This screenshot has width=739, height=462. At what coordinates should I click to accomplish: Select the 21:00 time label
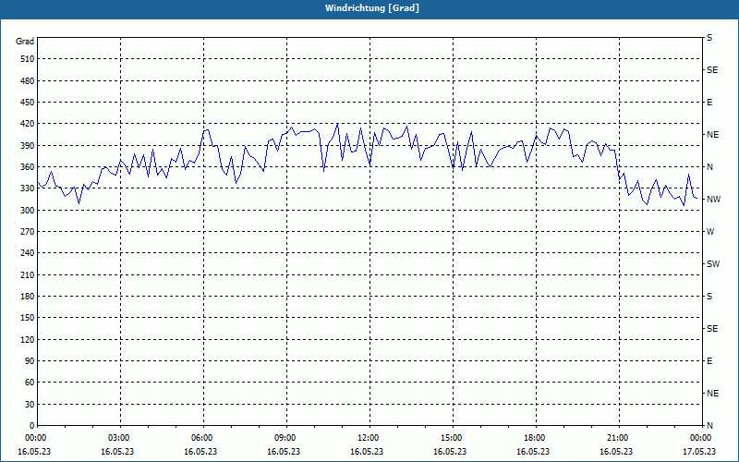619,438
